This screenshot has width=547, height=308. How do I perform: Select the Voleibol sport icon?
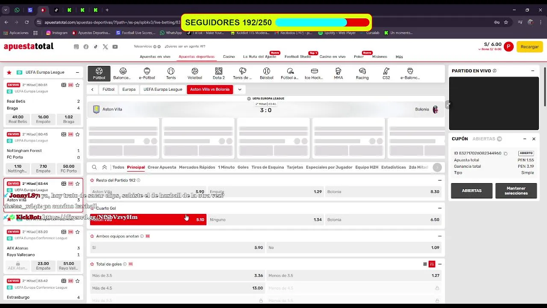195,74
